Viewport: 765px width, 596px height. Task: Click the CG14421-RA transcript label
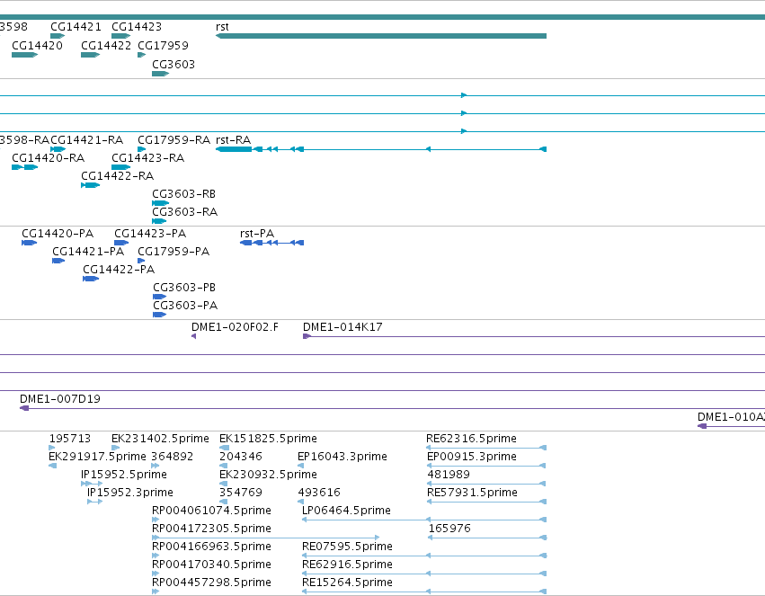87,140
